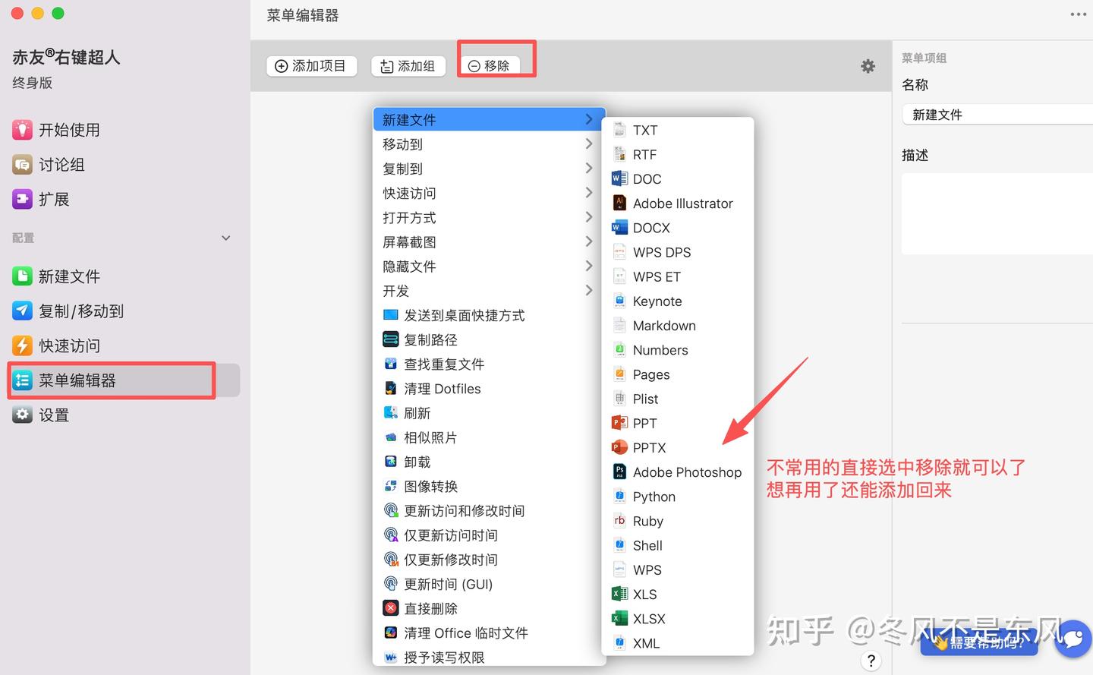Select the XLS menu entry
Image resolution: width=1093 pixels, height=675 pixels.
click(678, 595)
